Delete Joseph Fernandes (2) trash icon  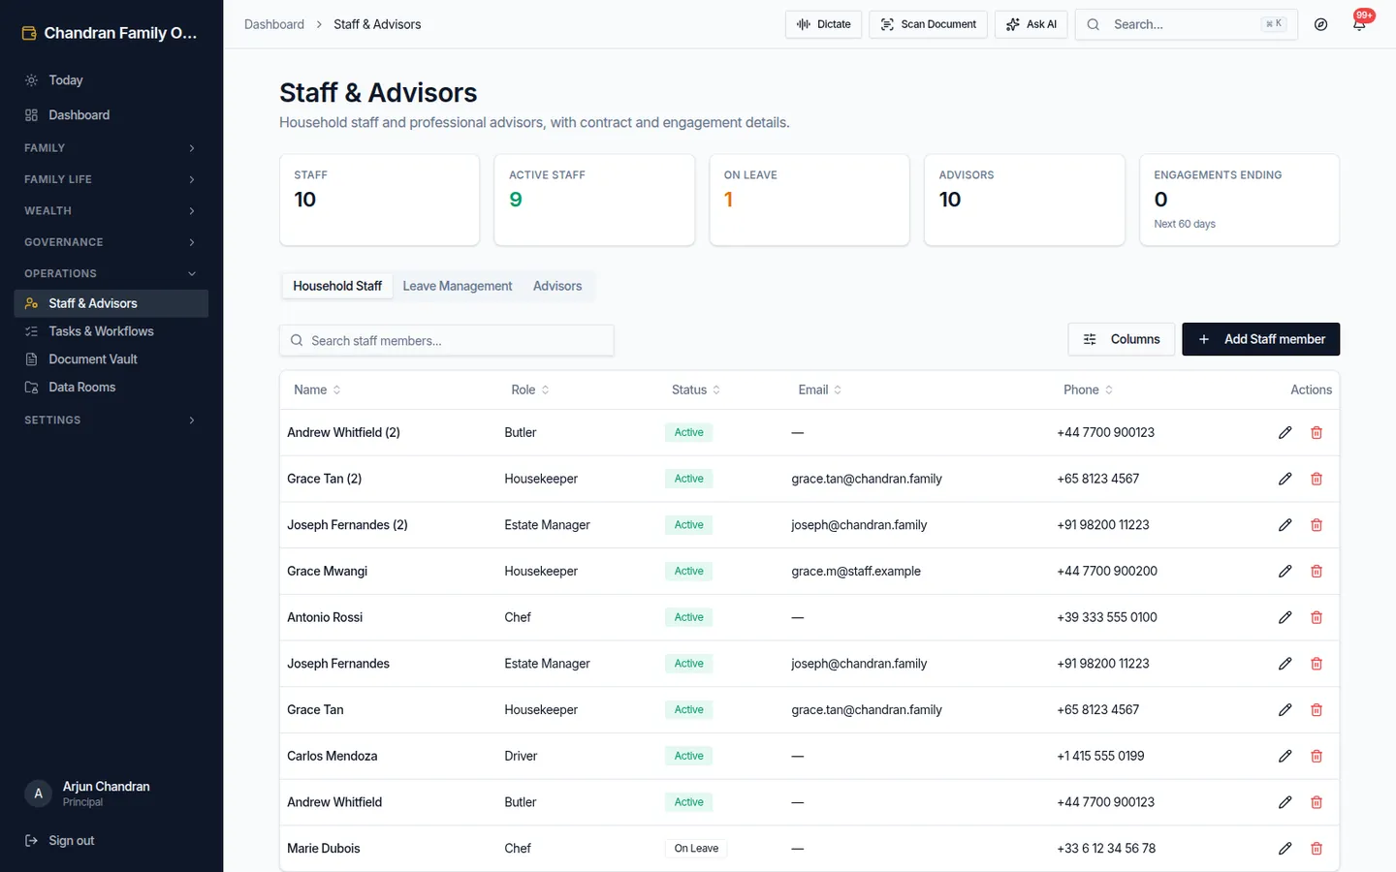click(1317, 525)
